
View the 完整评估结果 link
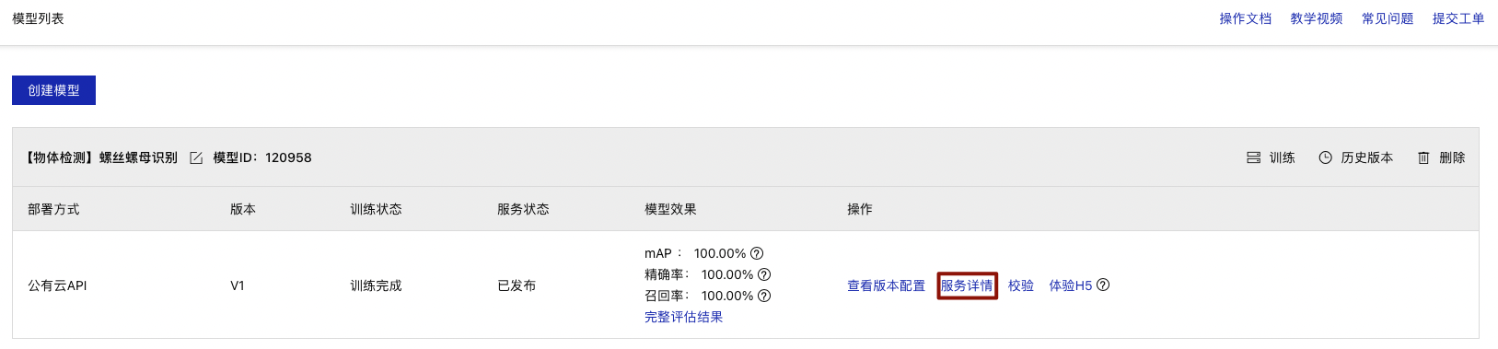pyautogui.click(x=683, y=317)
